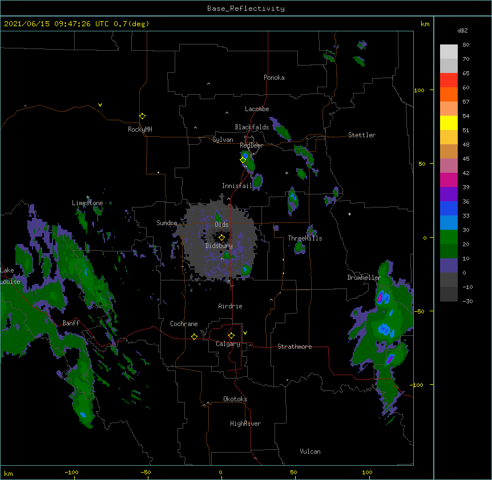Click the green 30–20 dBZ legend swatch

449,237
